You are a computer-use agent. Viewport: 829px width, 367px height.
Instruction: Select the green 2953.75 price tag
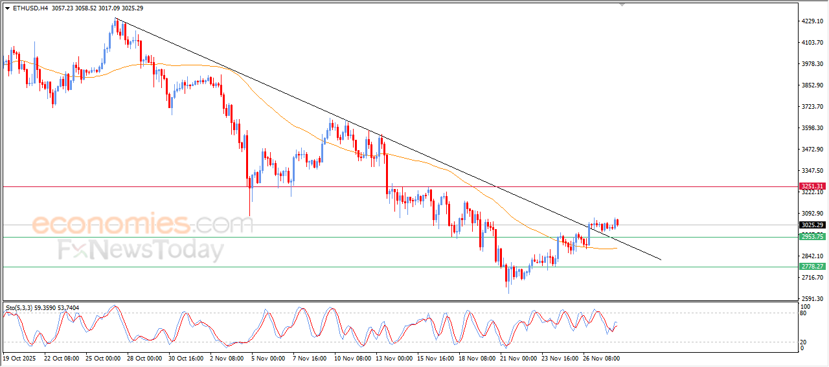pyautogui.click(x=812, y=237)
